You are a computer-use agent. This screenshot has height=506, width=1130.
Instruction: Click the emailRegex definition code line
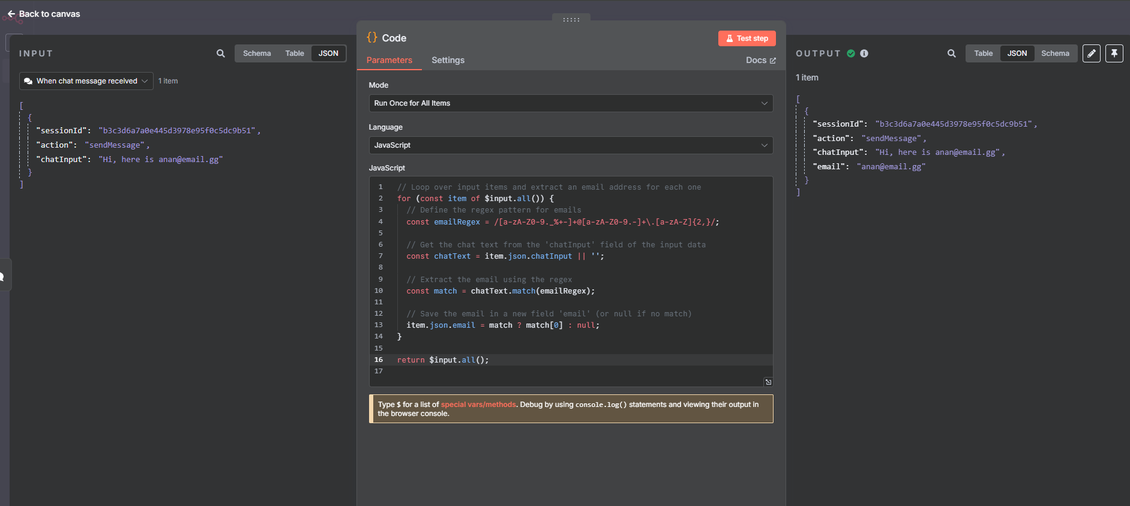pos(562,222)
